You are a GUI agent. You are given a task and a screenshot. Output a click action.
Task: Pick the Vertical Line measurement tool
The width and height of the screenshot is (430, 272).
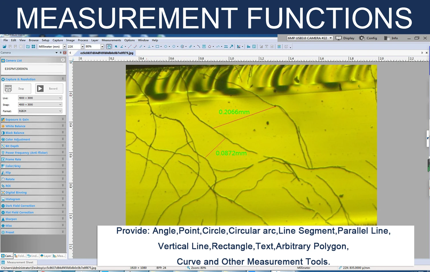[149, 46]
